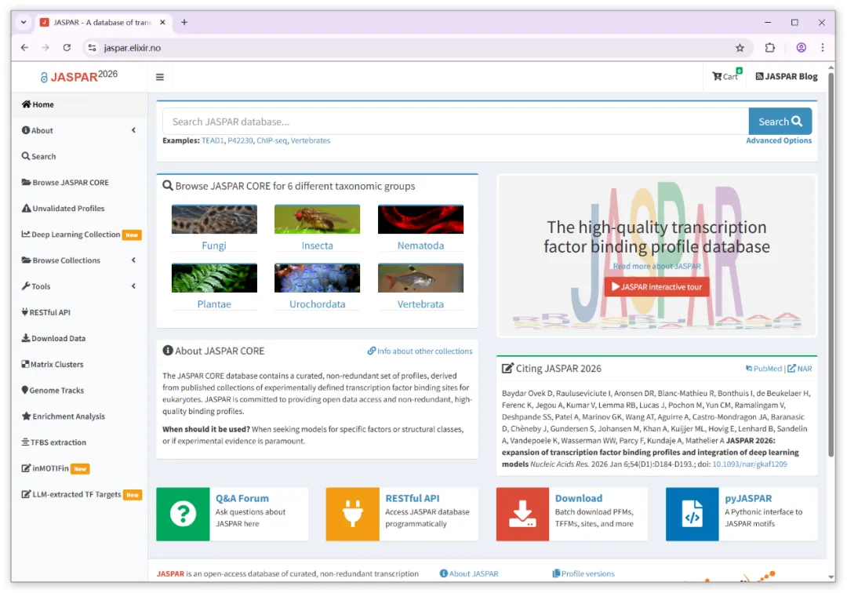Close the JASPAR browser tab
The image size is (847, 593).
tap(162, 22)
